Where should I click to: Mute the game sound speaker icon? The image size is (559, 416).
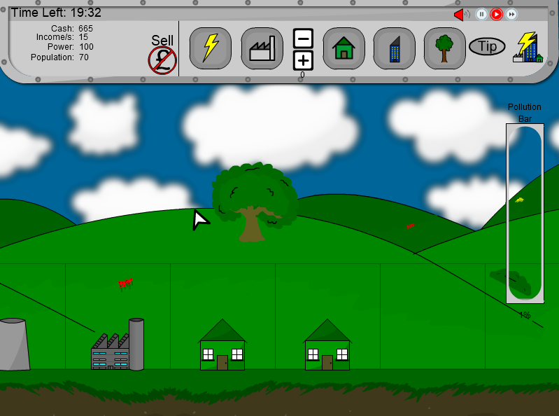click(x=461, y=14)
